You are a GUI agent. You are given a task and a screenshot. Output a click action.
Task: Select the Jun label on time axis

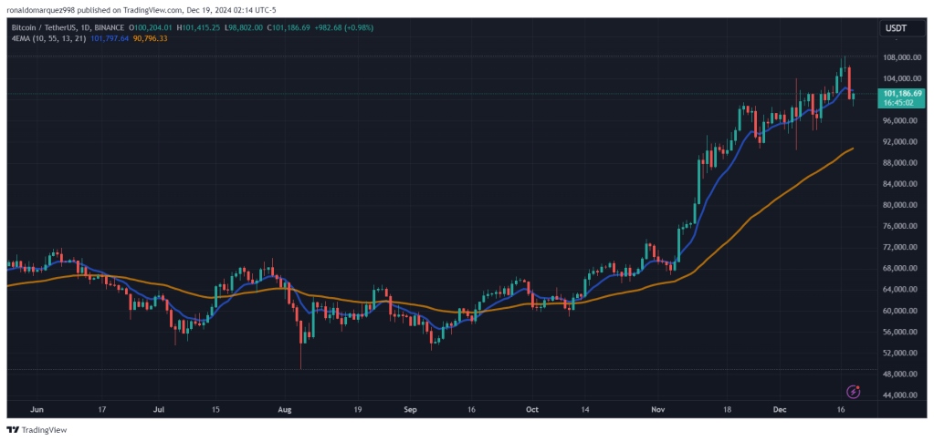point(36,410)
